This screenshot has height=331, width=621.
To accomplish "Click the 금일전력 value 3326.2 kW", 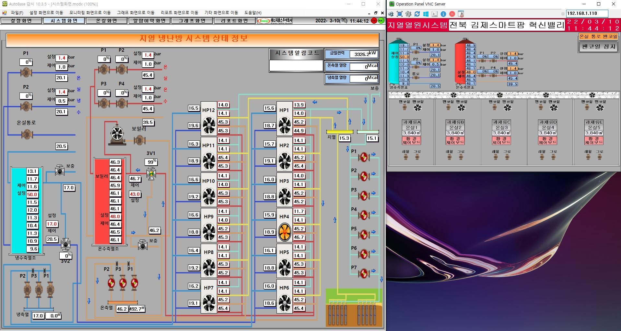I will [364, 54].
